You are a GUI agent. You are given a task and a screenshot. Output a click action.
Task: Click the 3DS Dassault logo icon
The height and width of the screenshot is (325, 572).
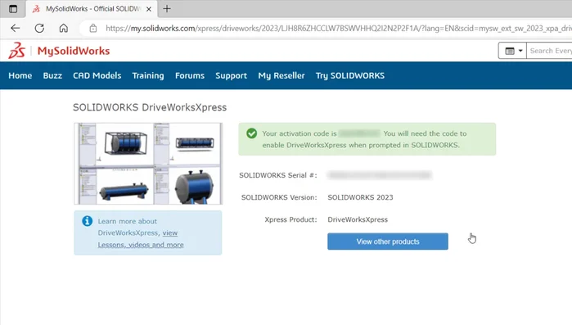17,50
